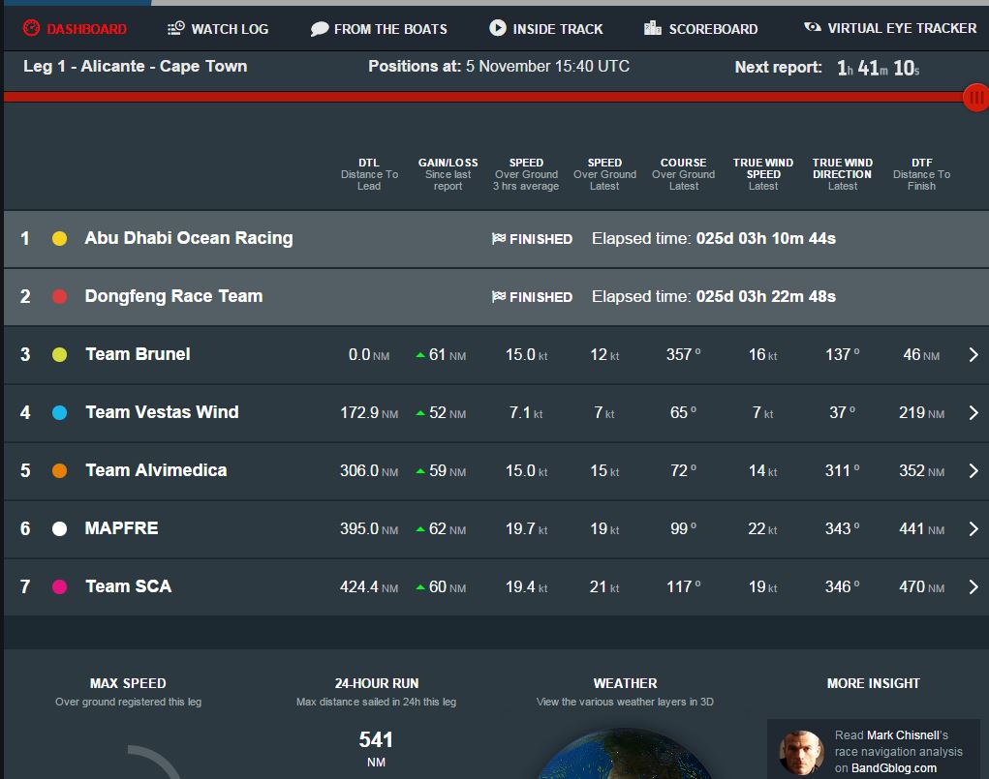
Task: Expand Team Vestas Wind row chevron
Action: click(x=974, y=413)
